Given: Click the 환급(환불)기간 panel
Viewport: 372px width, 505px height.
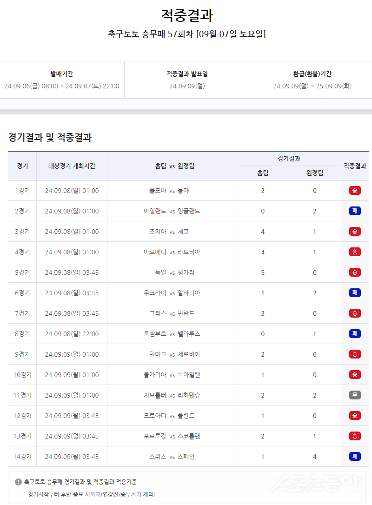Looking at the screenshot, I should coord(309,80).
